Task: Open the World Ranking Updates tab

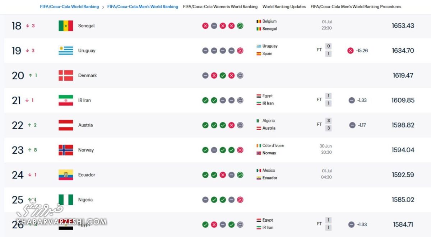Action: 284,6
